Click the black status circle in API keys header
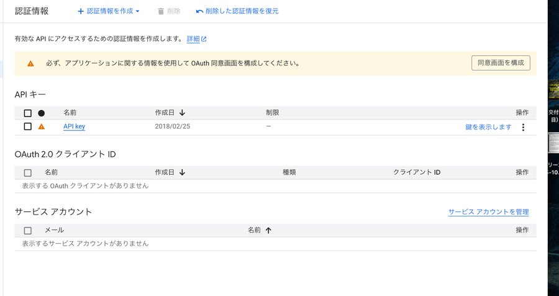The width and height of the screenshot is (559, 296). 42,113
